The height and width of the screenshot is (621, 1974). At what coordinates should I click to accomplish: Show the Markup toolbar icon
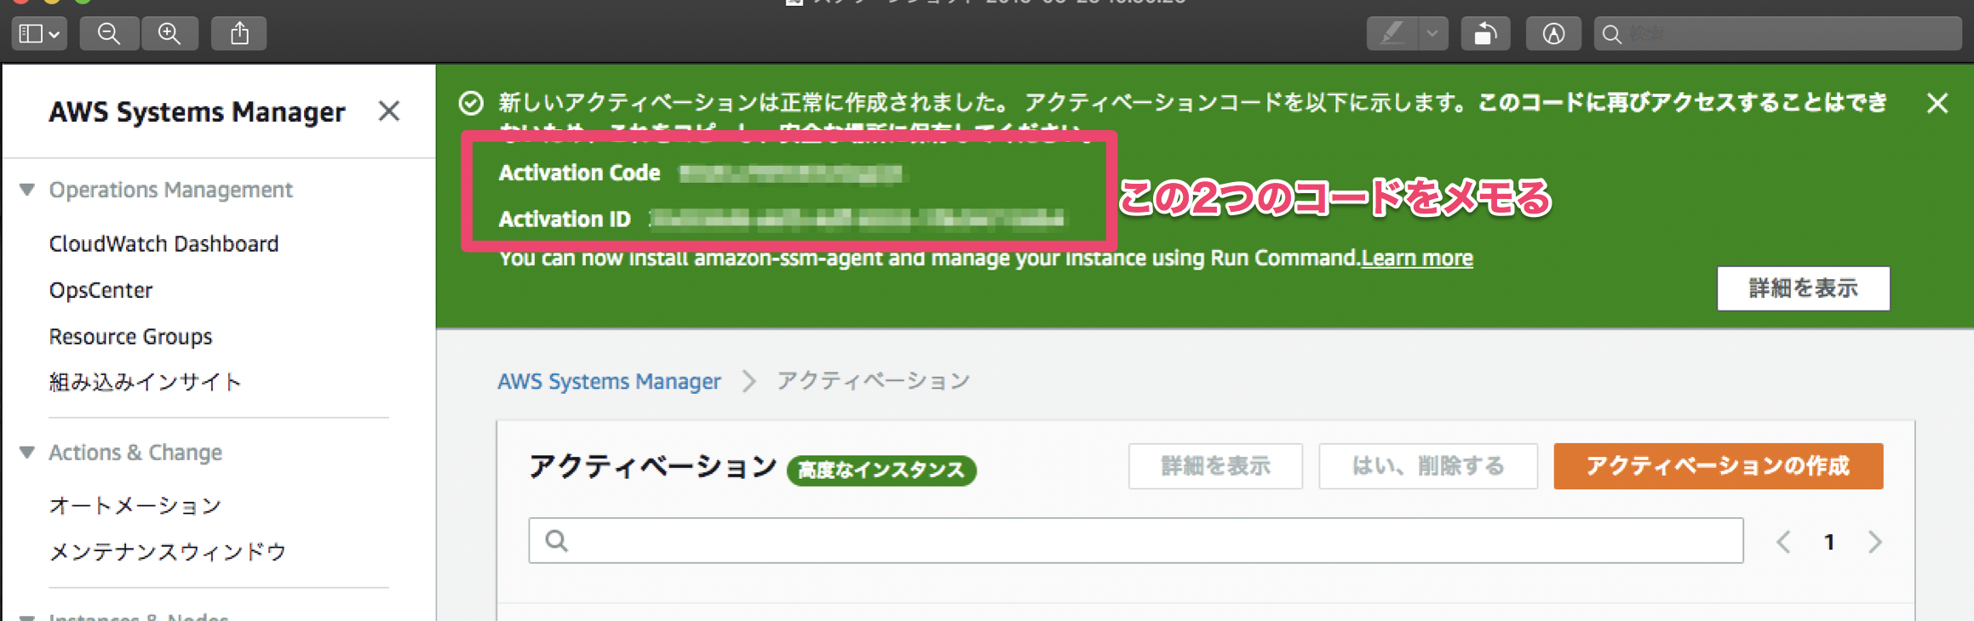pyautogui.click(x=1553, y=34)
